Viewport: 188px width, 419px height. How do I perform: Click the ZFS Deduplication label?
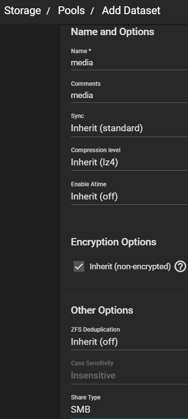(95, 330)
